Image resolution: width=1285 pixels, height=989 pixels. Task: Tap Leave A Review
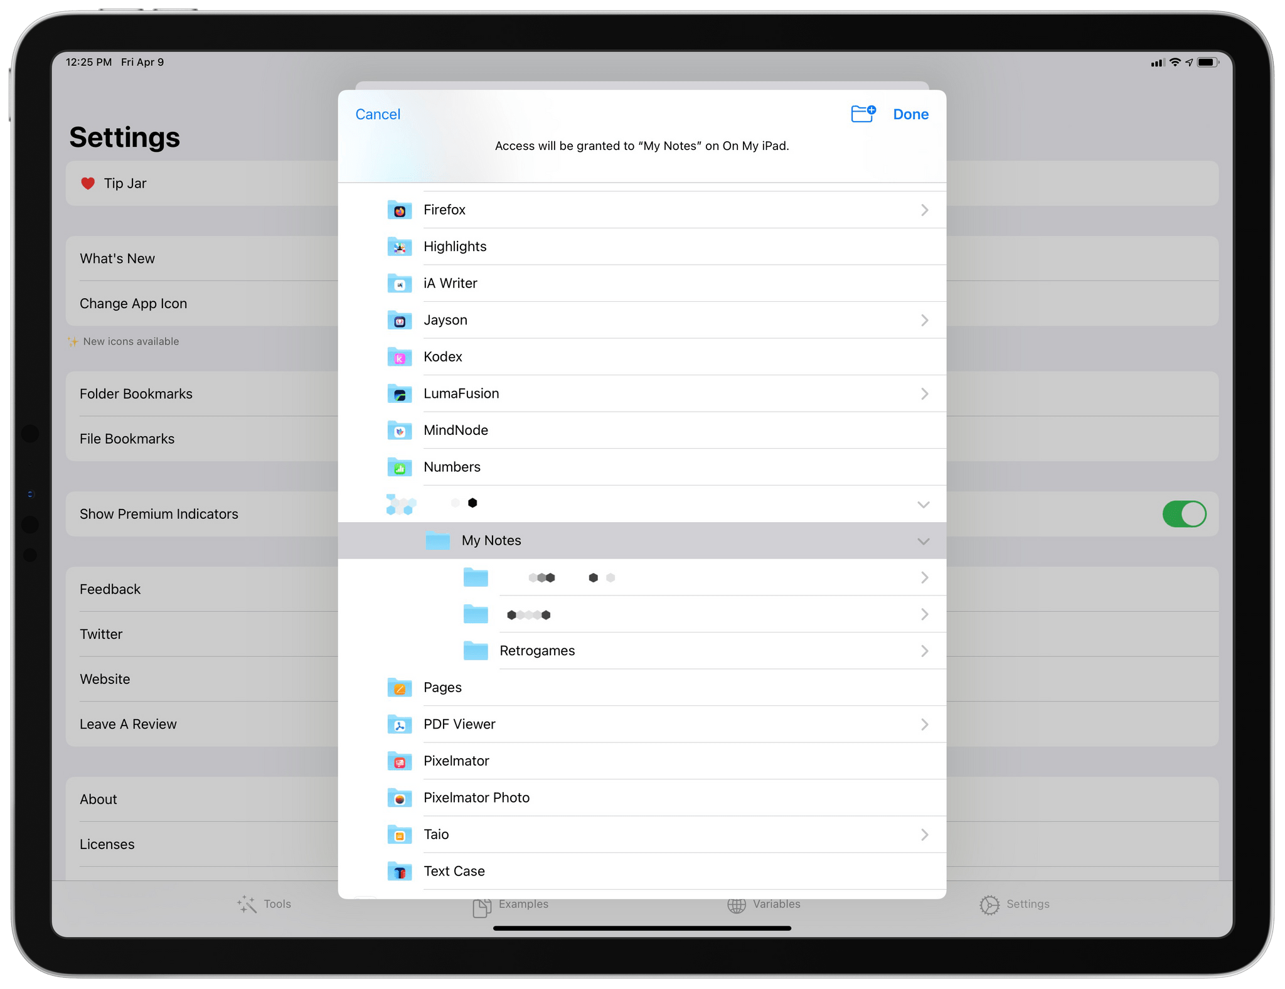click(x=202, y=724)
